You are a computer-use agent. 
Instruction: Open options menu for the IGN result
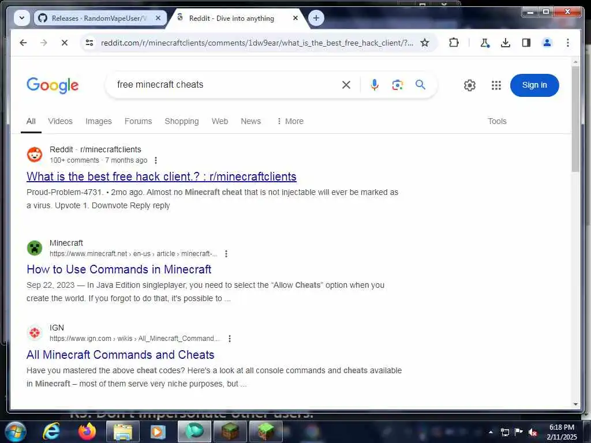coord(230,339)
